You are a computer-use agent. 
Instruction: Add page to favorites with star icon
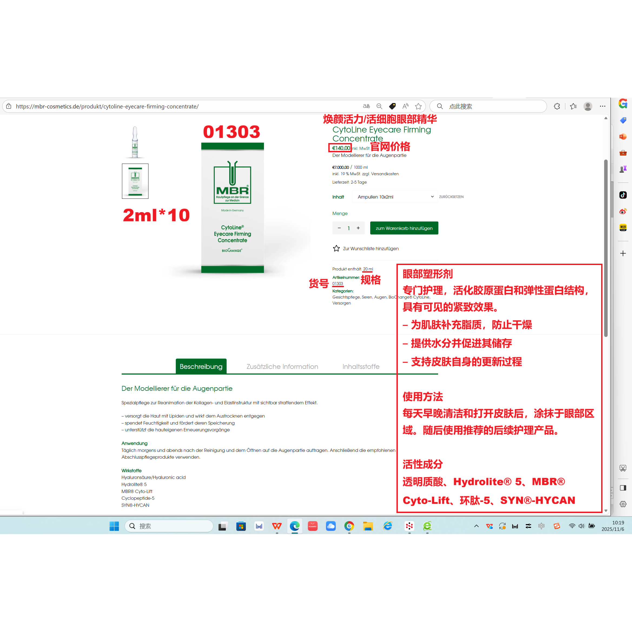[x=418, y=106]
